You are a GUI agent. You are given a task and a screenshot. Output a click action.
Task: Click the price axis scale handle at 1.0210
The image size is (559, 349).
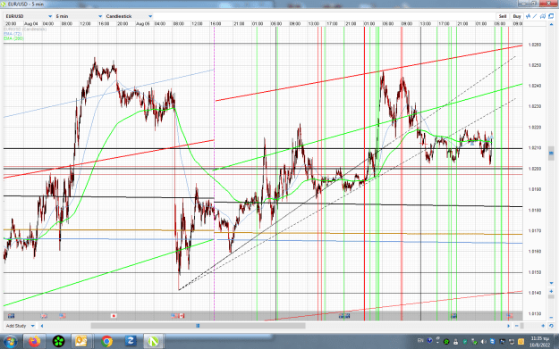point(551,154)
